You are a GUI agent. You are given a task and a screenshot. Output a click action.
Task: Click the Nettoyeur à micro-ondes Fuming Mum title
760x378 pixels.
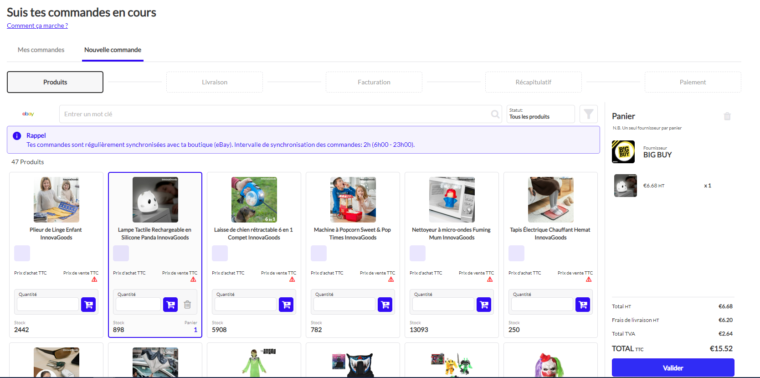(452, 233)
